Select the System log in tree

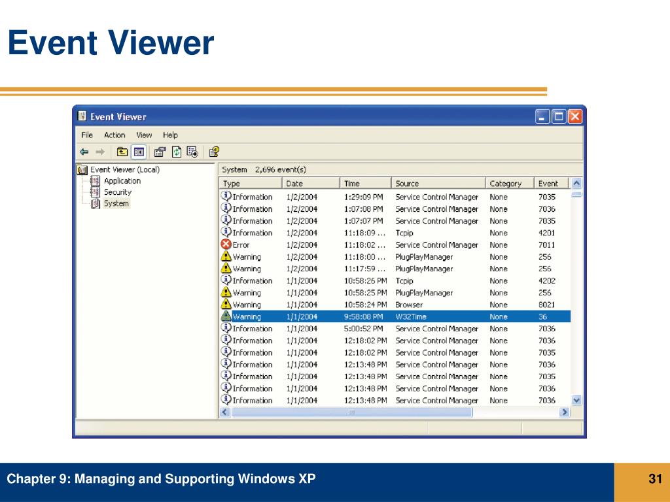pos(116,203)
